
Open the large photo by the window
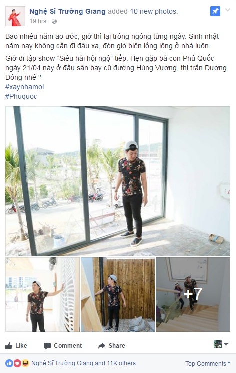118,181
